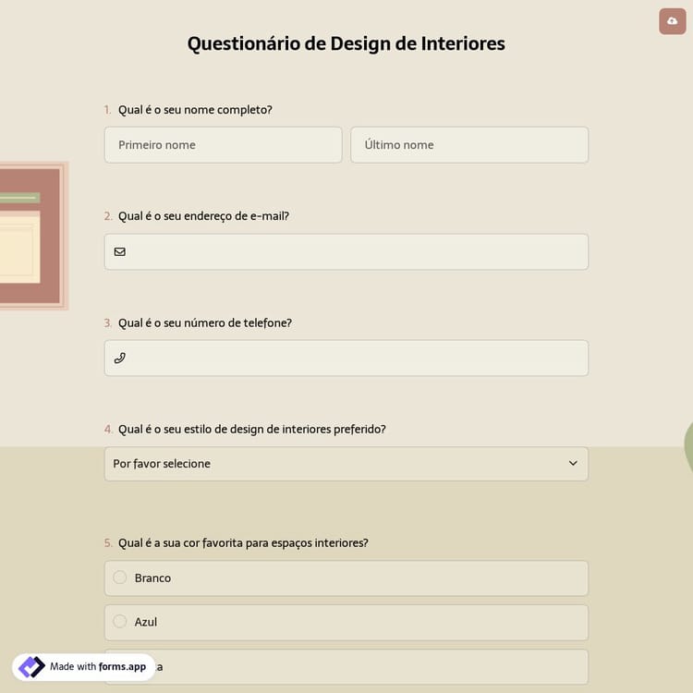Click question 4 interior style label
Viewport: 693px width, 693px height.
(x=251, y=429)
